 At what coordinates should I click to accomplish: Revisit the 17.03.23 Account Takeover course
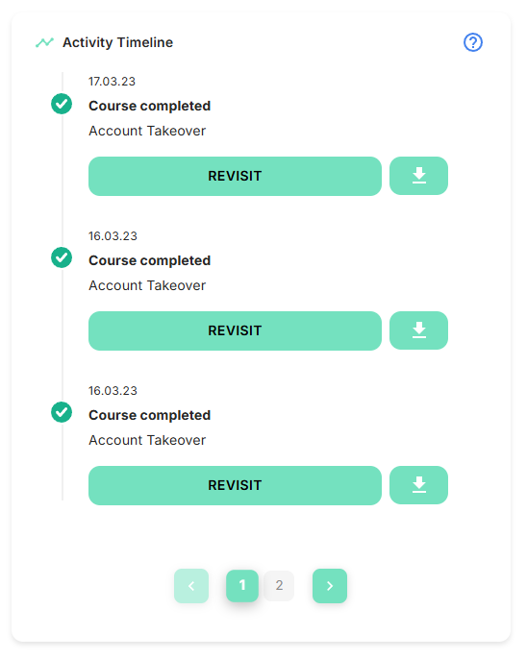pyautogui.click(x=235, y=176)
